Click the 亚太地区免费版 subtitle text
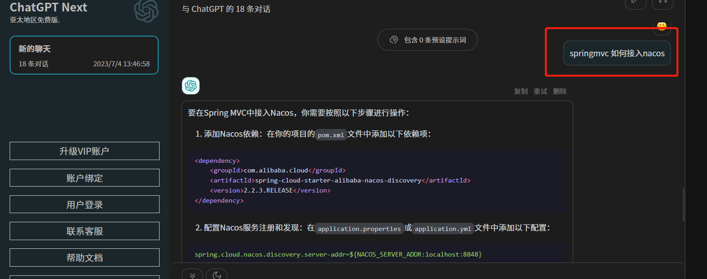The width and height of the screenshot is (707, 279). click(x=35, y=20)
